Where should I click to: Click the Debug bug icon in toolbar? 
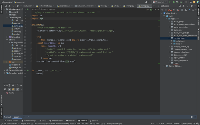pyautogui.click(x=174, y=2)
